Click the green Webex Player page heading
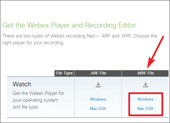This screenshot has width=170, height=123. 69,25
